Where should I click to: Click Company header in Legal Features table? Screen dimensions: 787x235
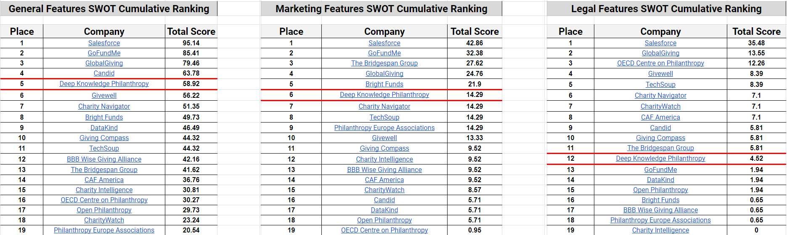pos(660,31)
